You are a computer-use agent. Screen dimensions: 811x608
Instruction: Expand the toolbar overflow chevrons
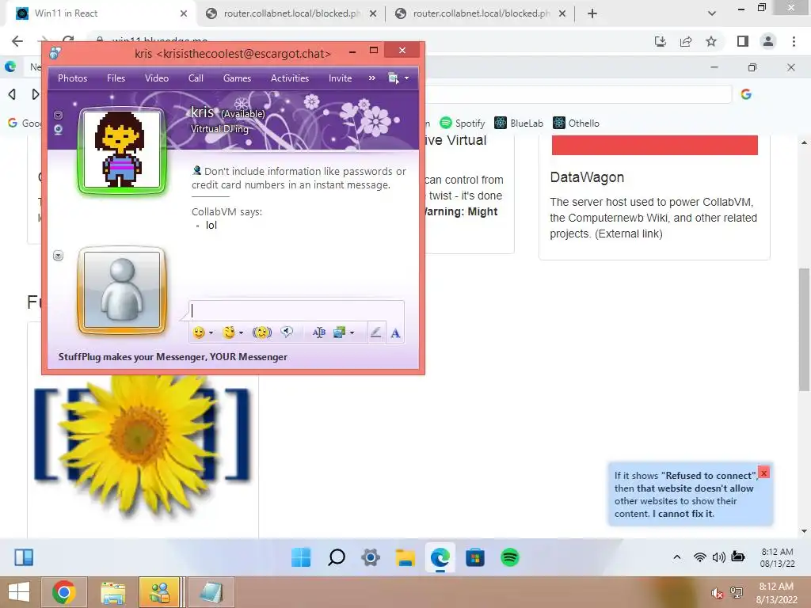tap(372, 78)
